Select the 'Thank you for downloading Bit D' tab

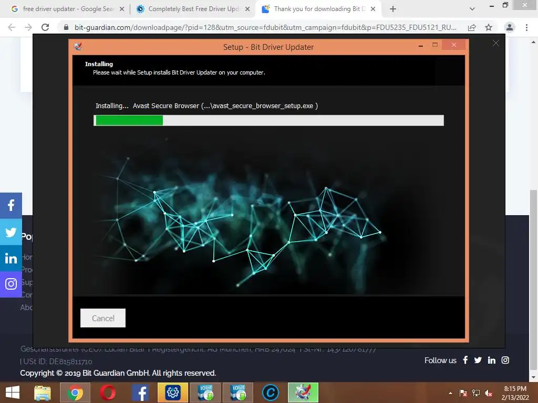pyautogui.click(x=318, y=9)
